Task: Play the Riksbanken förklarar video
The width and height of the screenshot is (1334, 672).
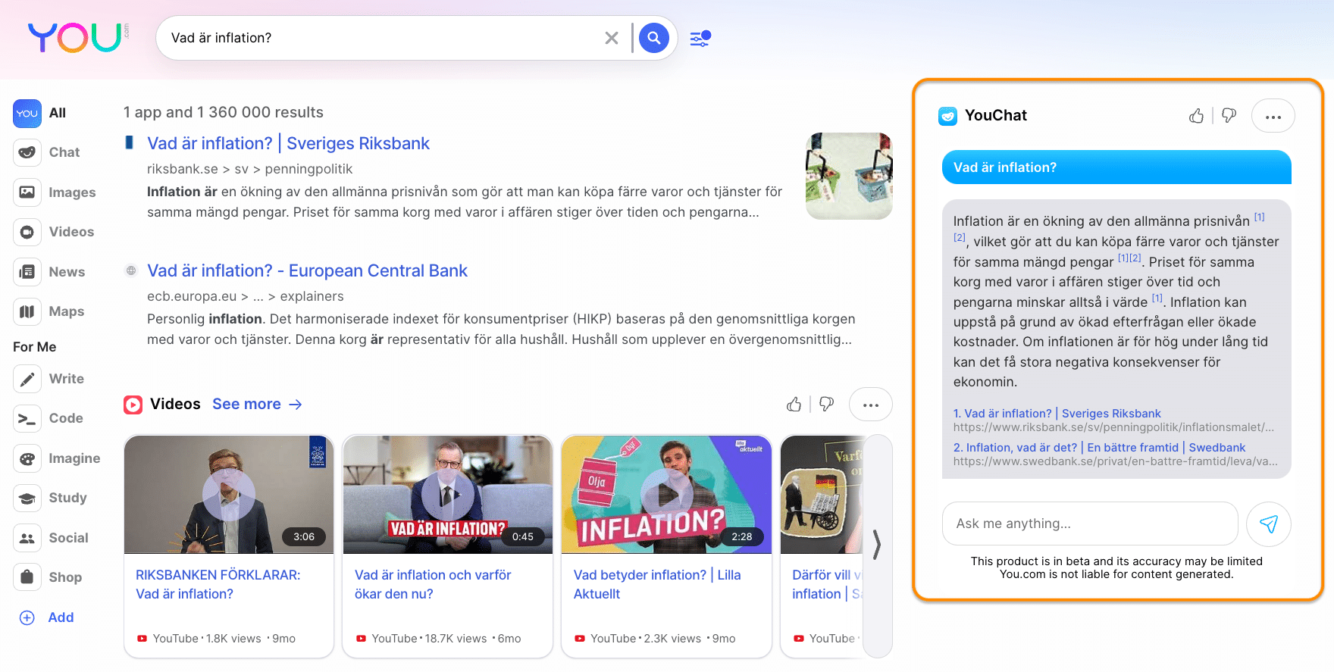Action: coord(229,494)
